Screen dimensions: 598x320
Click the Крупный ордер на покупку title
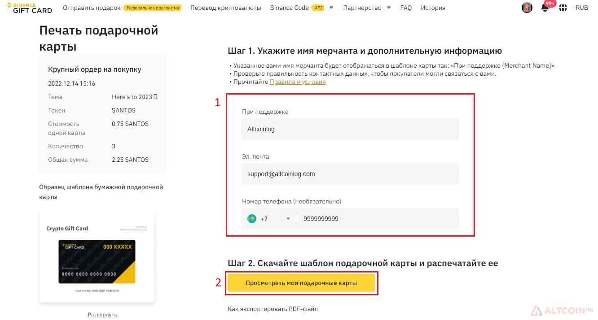coord(95,69)
